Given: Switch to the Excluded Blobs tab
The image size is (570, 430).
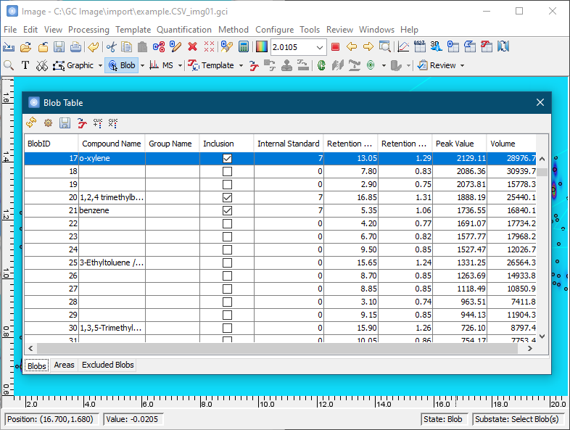Looking at the screenshot, I should 107,365.
